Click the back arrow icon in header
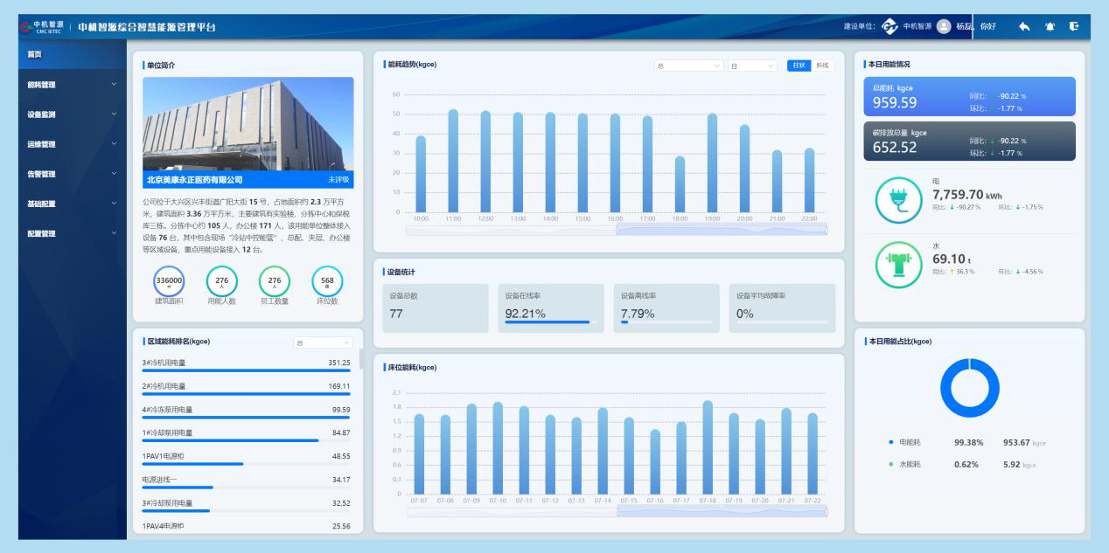The image size is (1109, 553). coord(1024,26)
